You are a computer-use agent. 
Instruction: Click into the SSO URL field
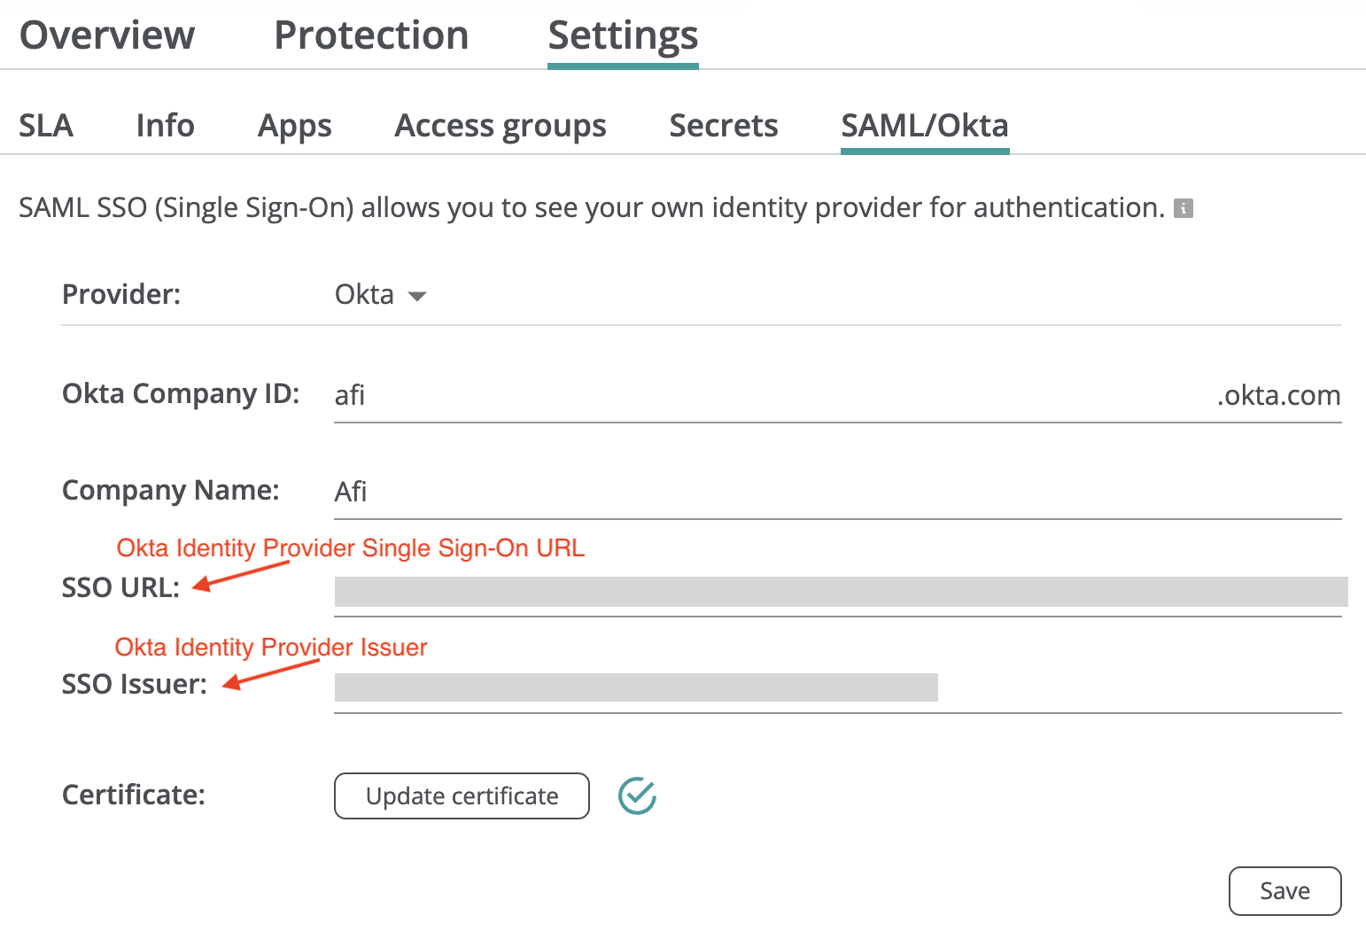[840, 592]
